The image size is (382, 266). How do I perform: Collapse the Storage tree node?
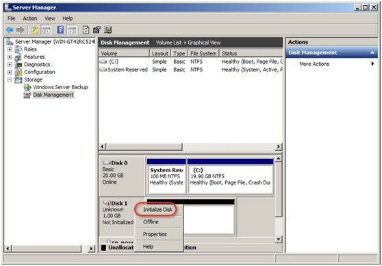(x=10, y=80)
